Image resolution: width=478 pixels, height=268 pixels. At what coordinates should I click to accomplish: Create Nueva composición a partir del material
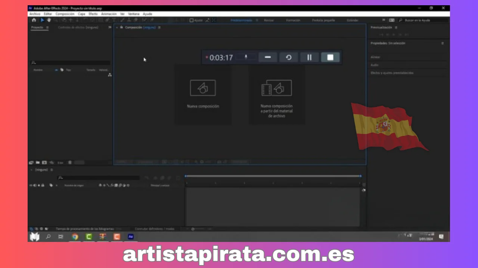point(277,94)
